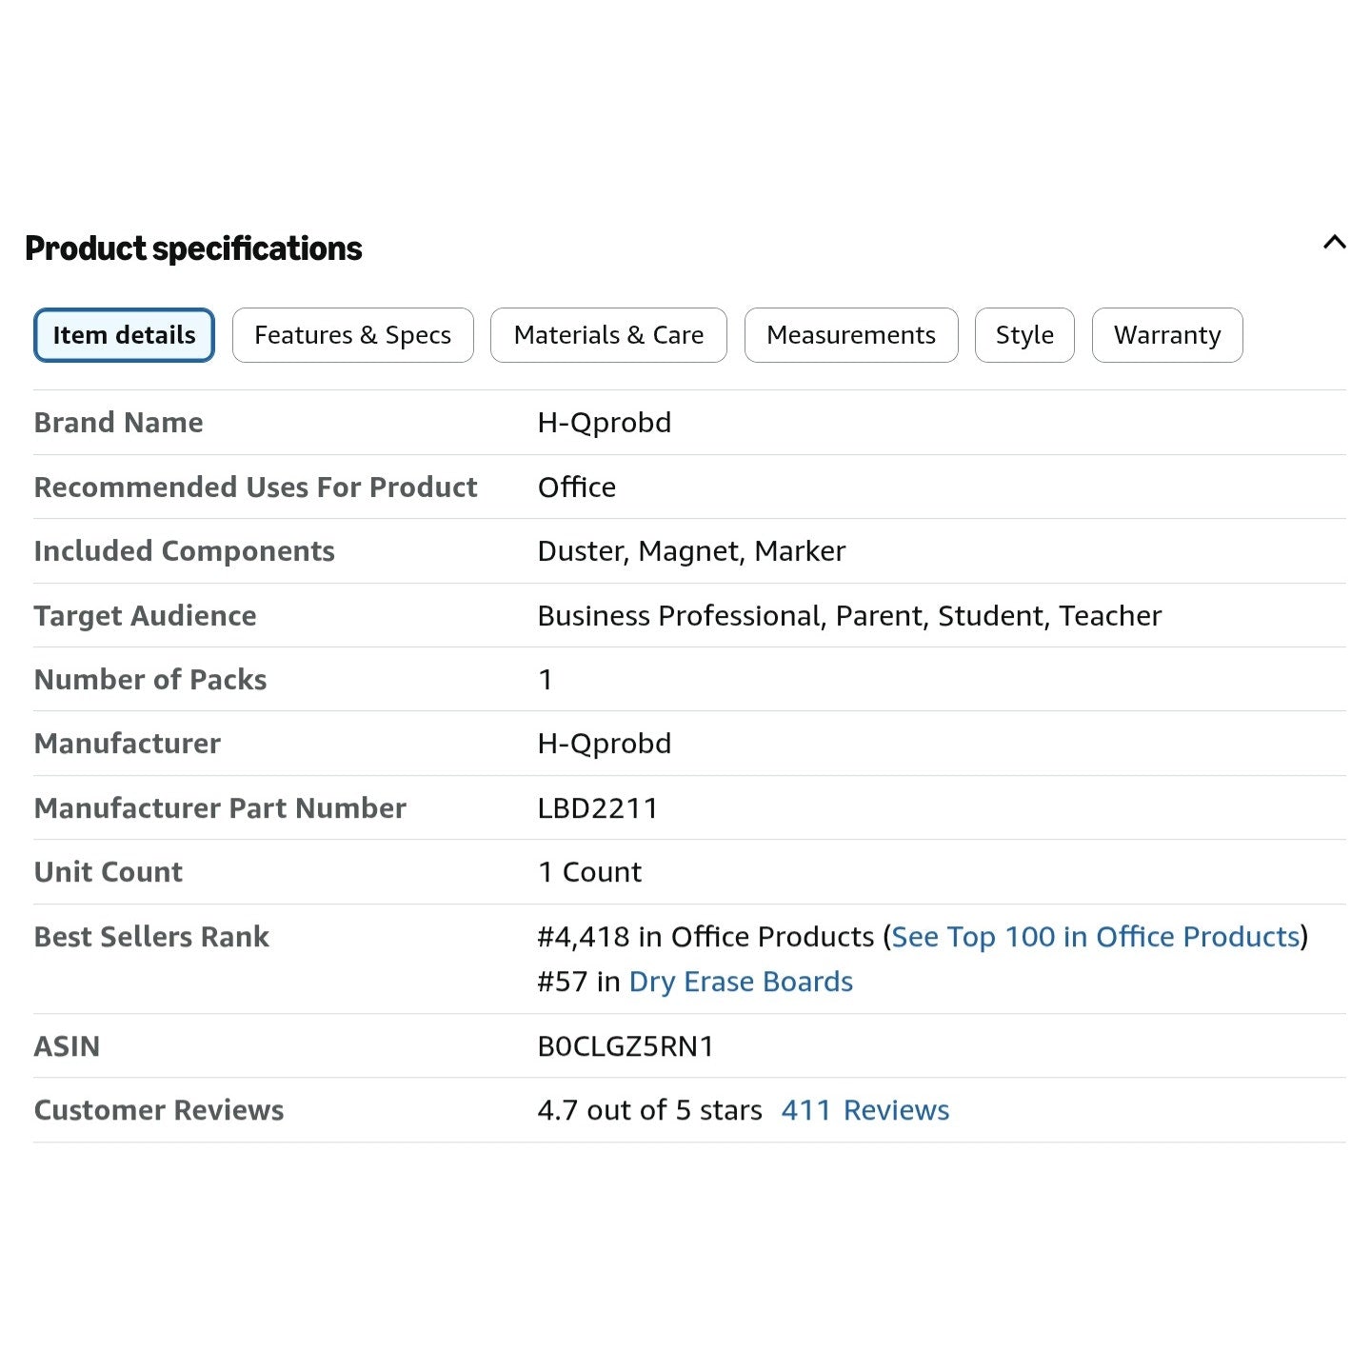Click the Duster, Magnet, Marker value
Screen dimensions: 1371x1371
691,551
